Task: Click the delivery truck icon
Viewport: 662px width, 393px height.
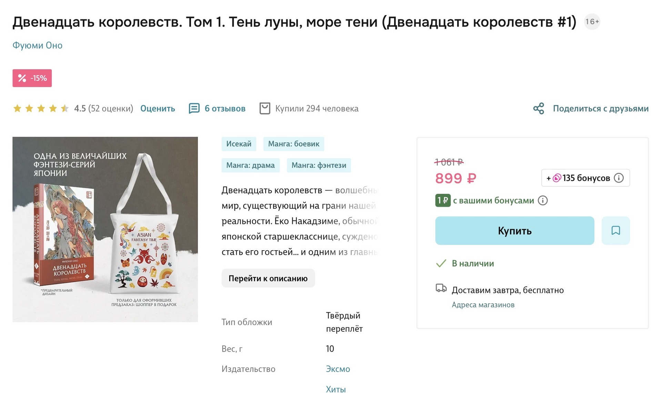Action: pos(441,288)
